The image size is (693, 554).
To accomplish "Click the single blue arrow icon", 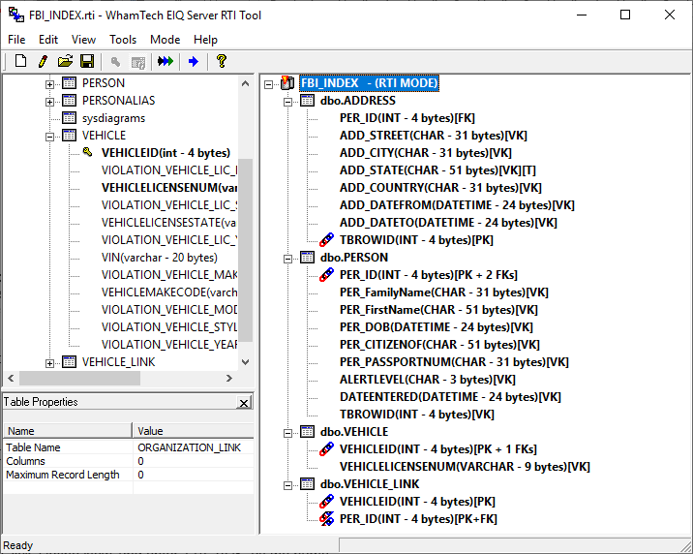I will tap(194, 61).
